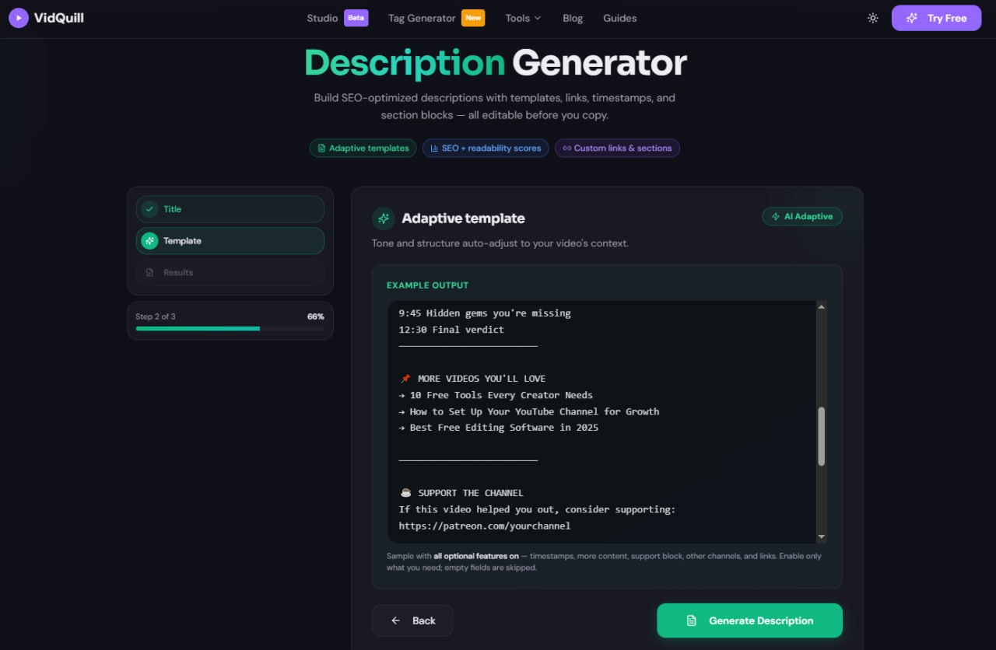Select the Results step
The image size is (996, 650).
click(x=230, y=273)
